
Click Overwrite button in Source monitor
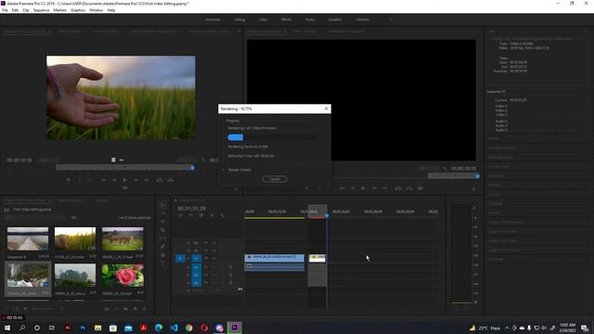pyautogui.click(x=171, y=180)
